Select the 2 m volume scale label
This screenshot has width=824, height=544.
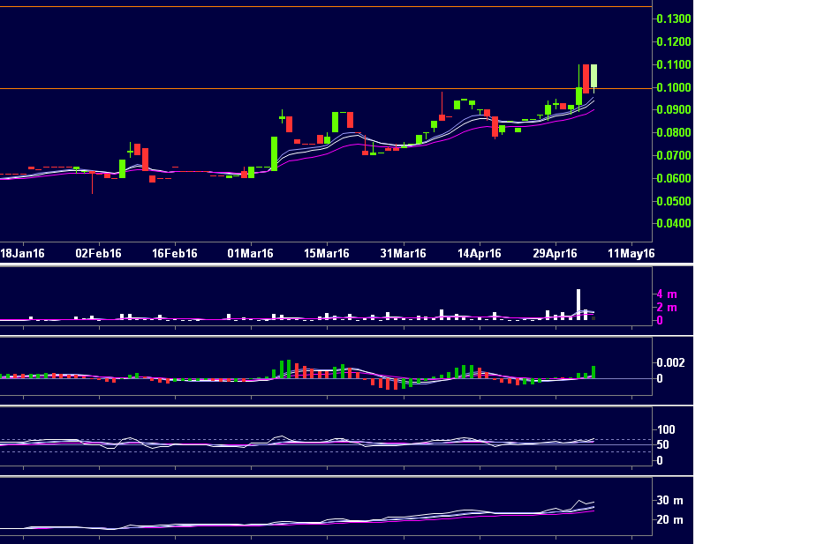click(x=667, y=308)
